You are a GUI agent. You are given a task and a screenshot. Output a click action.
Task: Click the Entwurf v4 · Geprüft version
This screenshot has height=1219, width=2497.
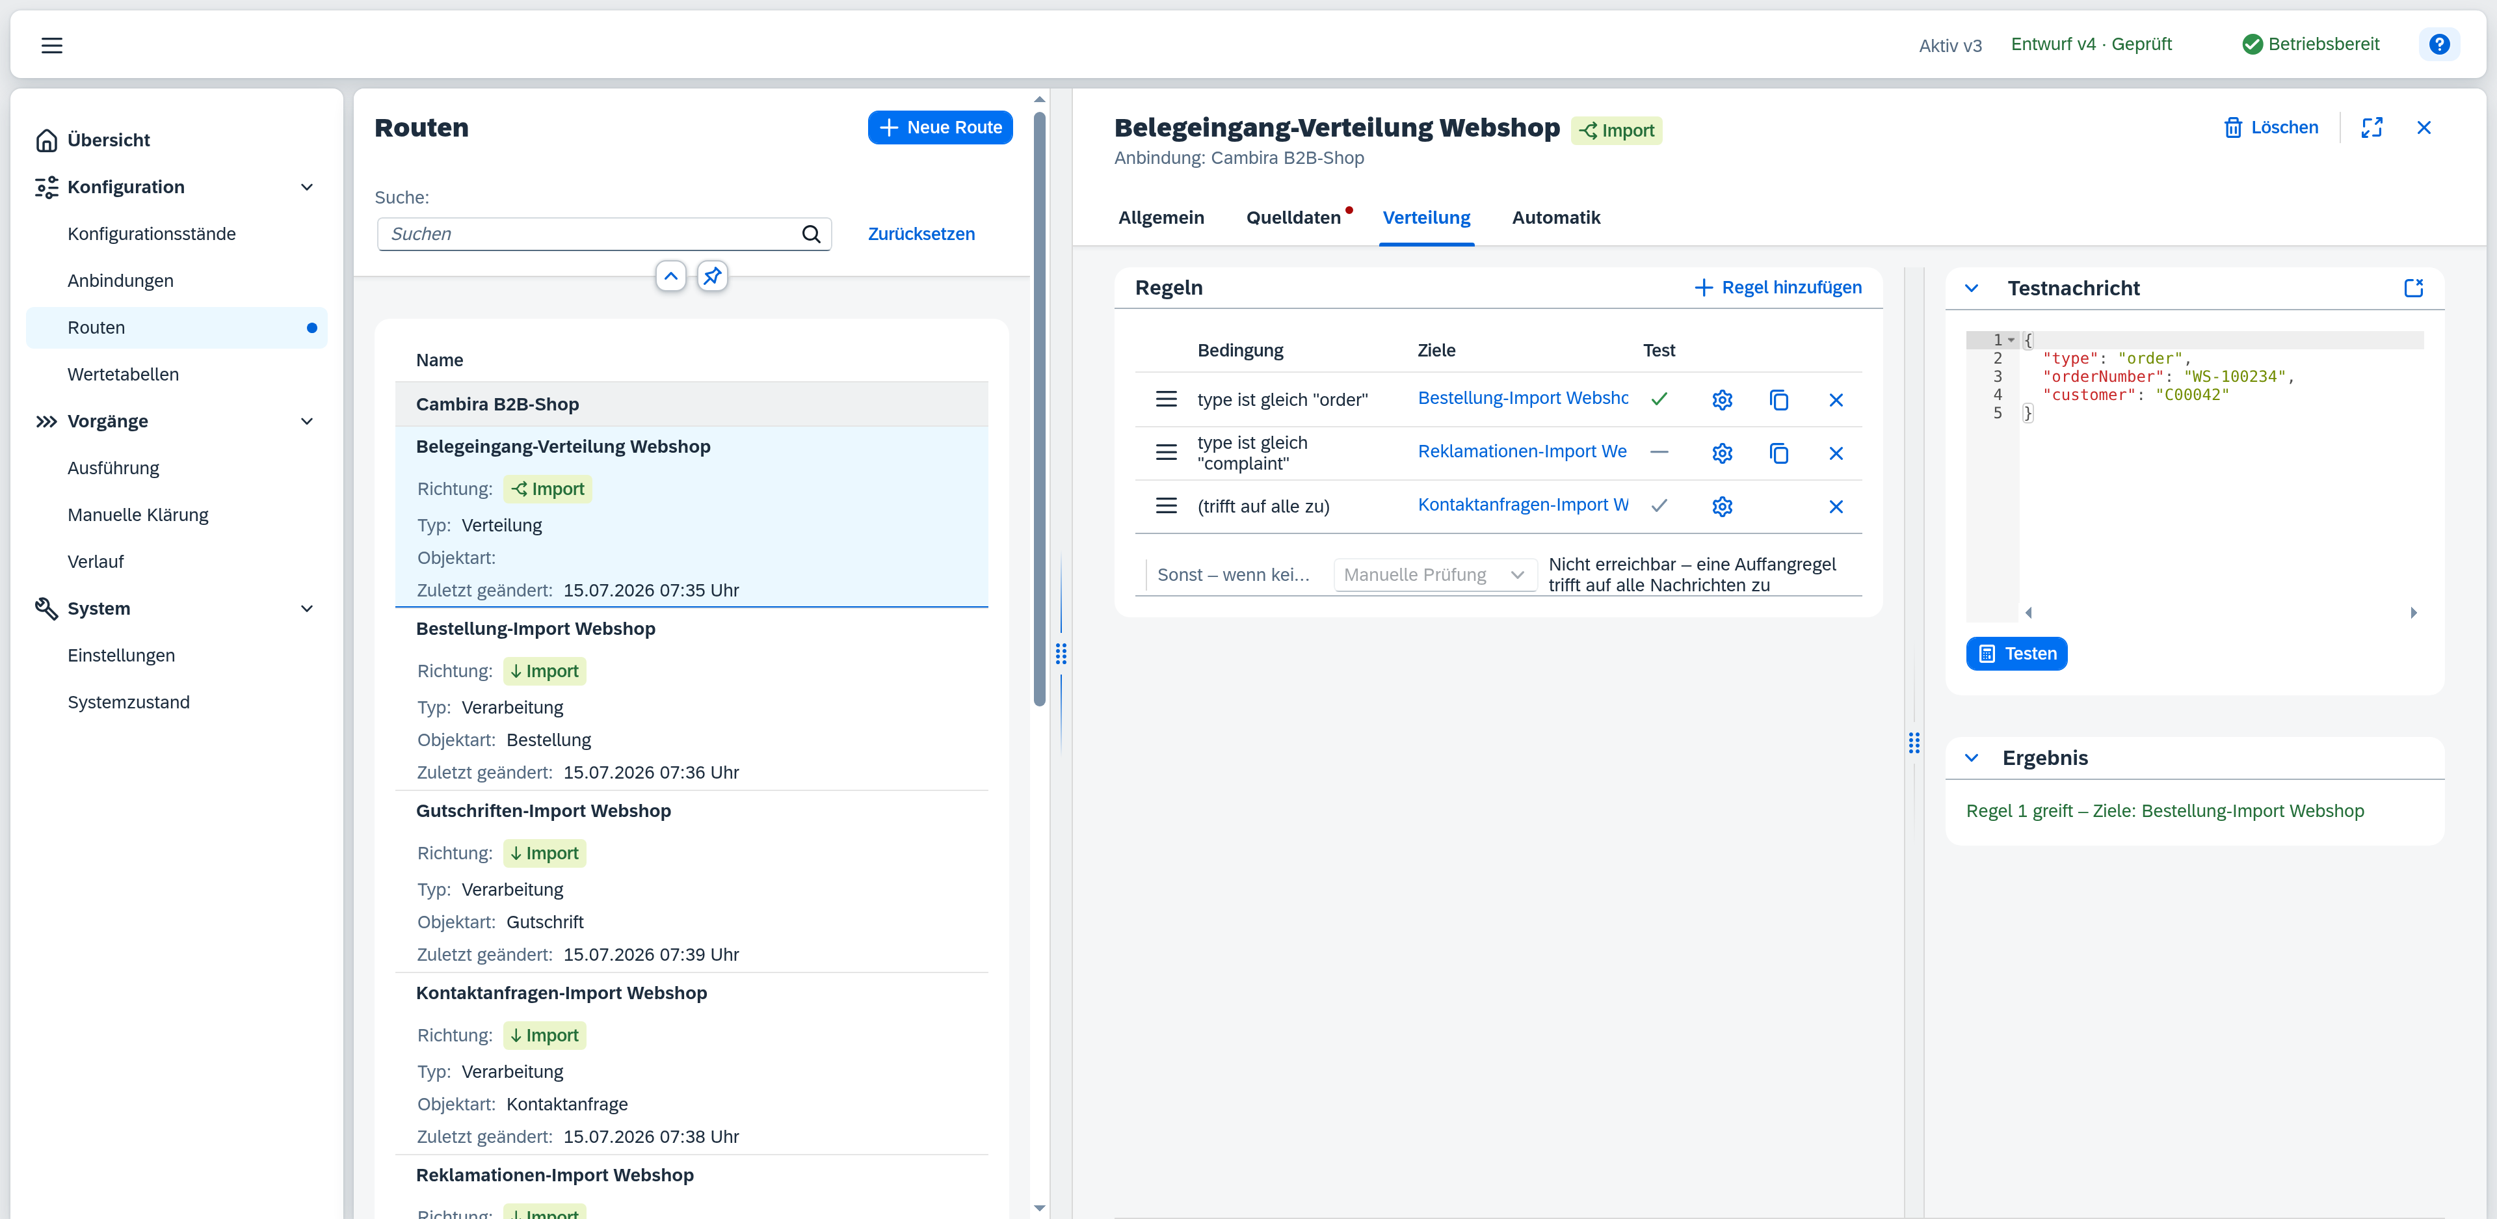2091,45
